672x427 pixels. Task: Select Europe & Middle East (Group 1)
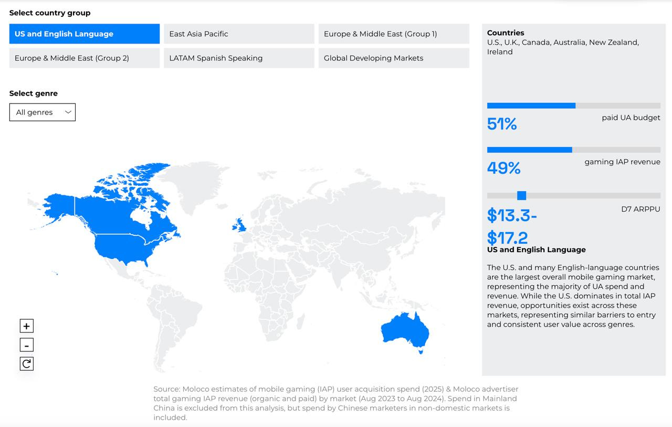point(394,34)
